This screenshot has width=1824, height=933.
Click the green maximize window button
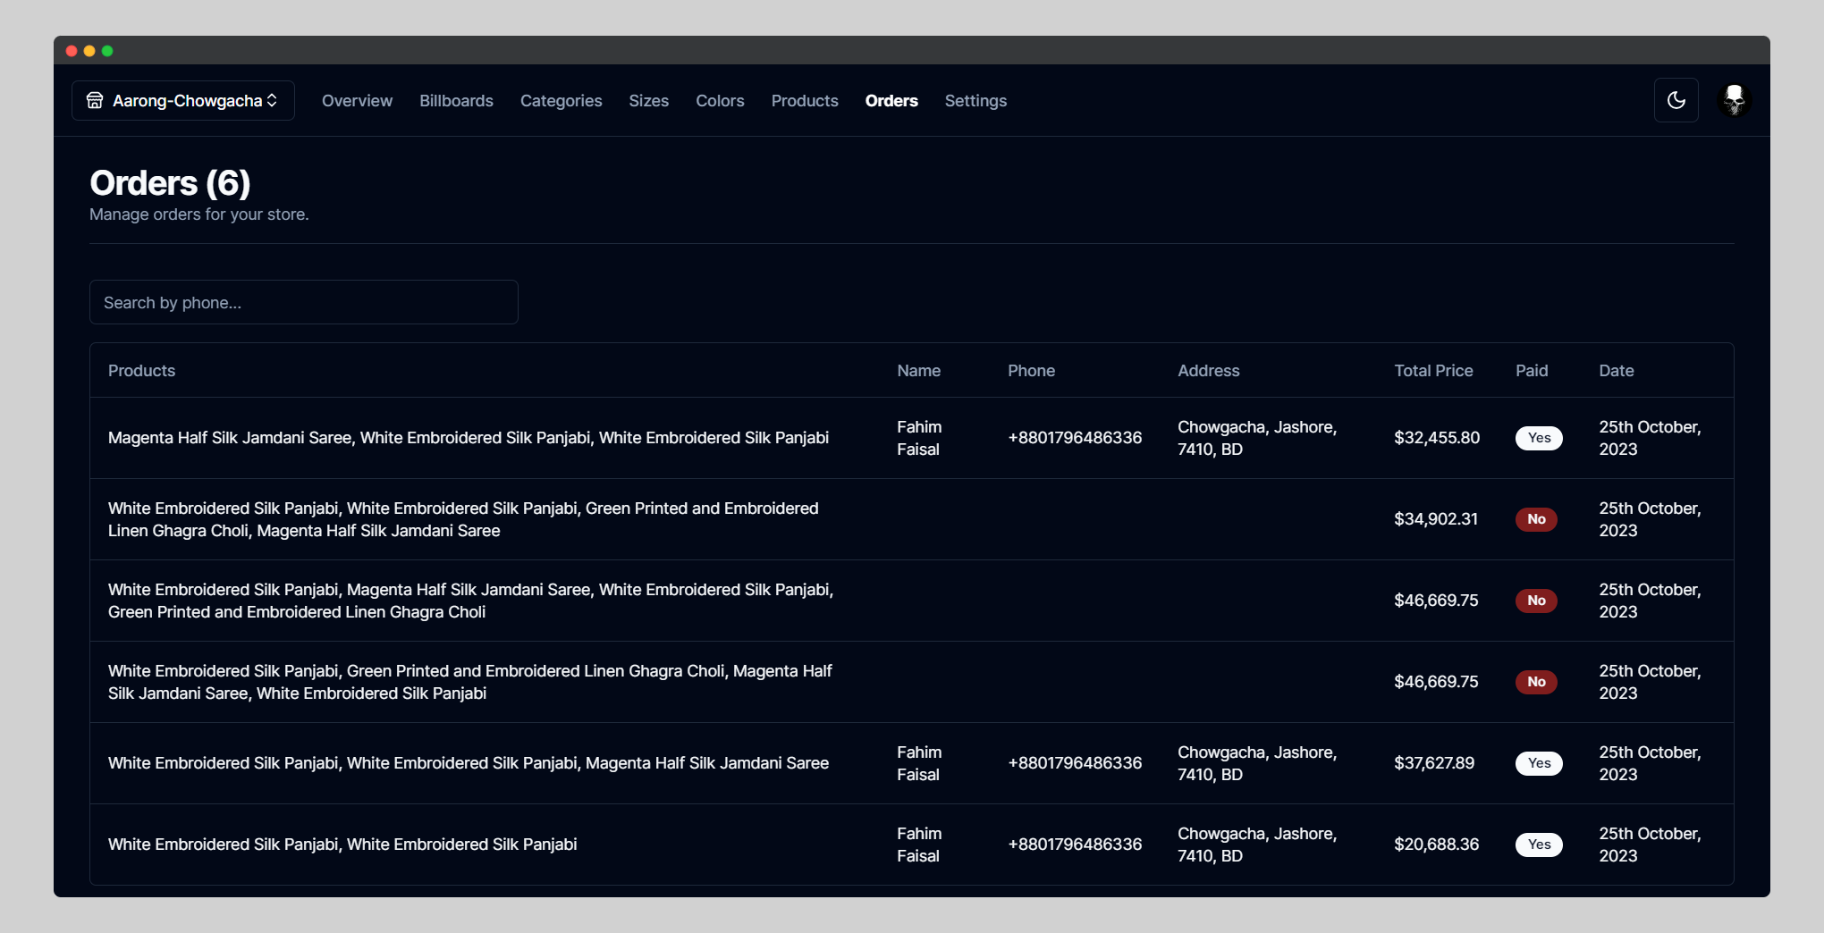(107, 51)
